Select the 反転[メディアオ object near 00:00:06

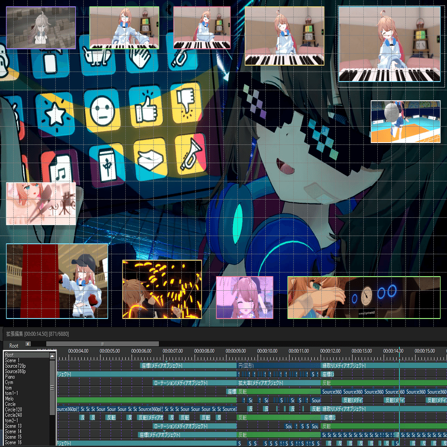point(150,418)
